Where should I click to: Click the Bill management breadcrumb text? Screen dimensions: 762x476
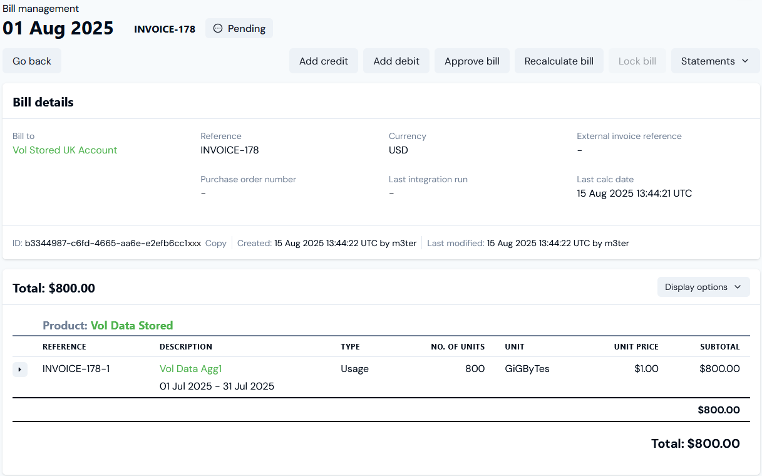41,9
